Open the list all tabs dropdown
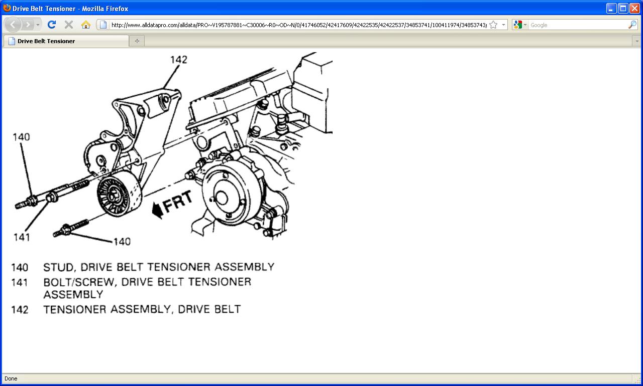 (636, 41)
